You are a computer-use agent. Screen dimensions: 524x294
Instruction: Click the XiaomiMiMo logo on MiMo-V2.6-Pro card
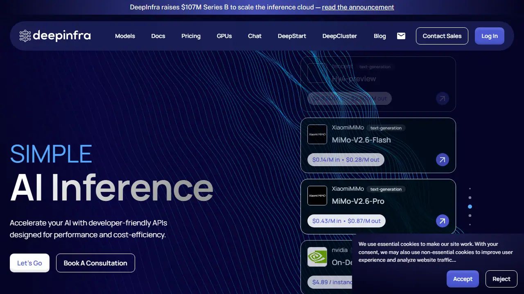317,196
